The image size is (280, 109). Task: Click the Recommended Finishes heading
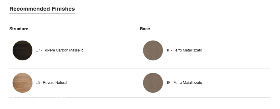(x=42, y=9)
